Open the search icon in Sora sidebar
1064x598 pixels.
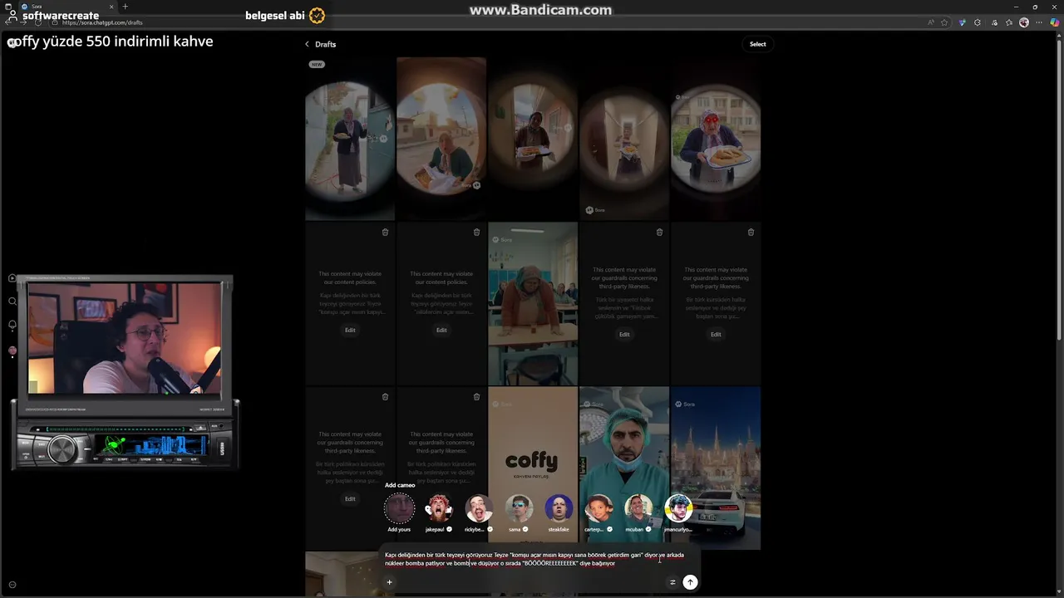(x=12, y=301)
